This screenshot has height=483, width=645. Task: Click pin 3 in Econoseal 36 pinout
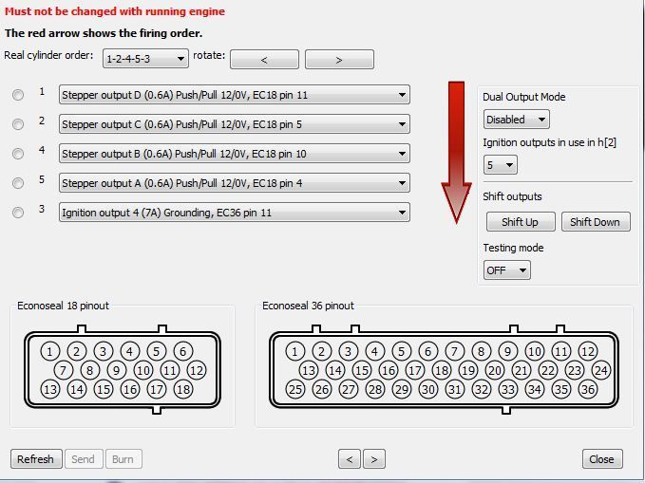348,351
